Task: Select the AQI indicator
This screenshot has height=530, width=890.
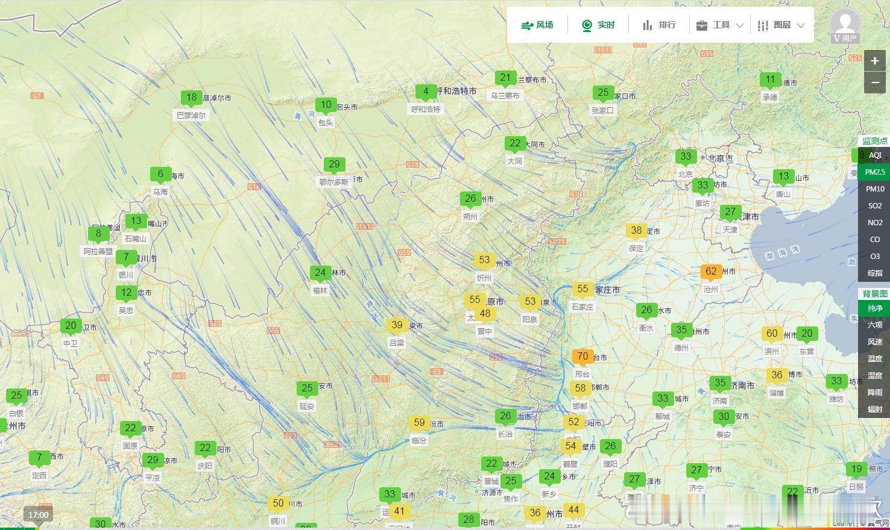Action: pos(875,155)
